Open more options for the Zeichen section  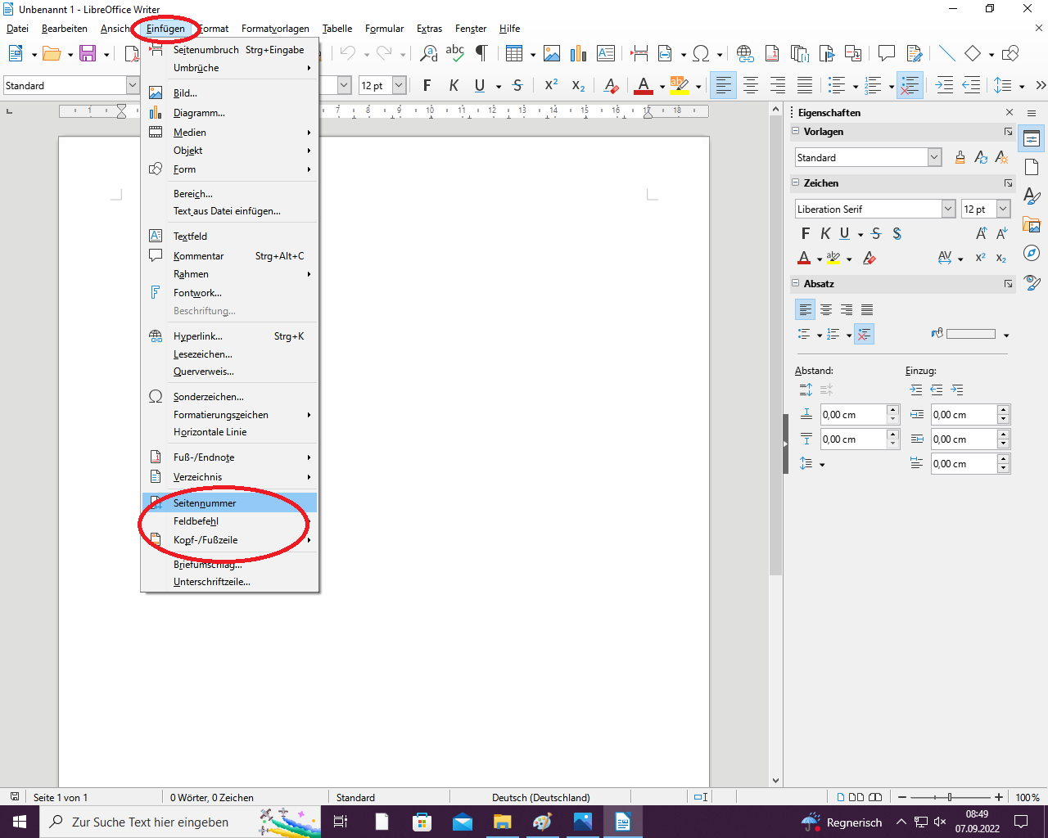click(1008, 182)
